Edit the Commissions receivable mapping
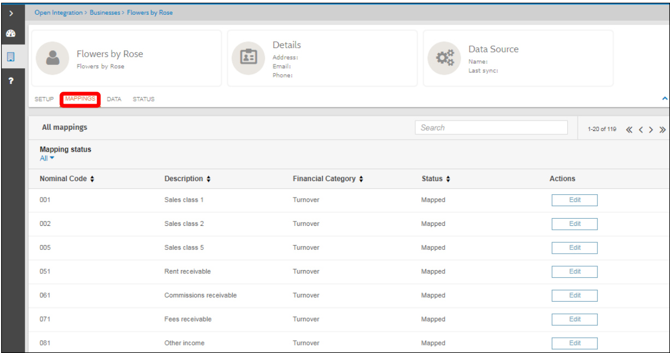Image resolution: width=670 pixels, height=353 pixels. tap(574, 296)
